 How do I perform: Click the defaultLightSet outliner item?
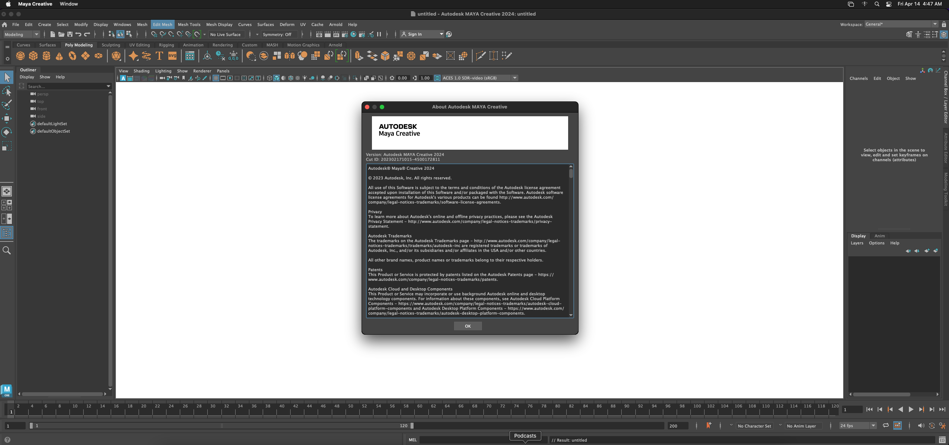point(52,124)
